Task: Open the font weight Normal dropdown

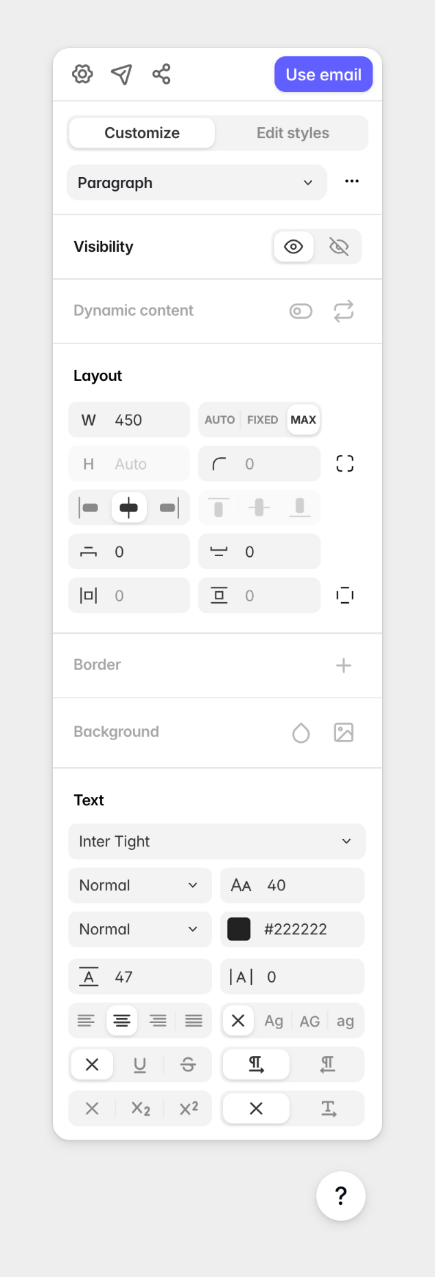Action: (140, 885)
